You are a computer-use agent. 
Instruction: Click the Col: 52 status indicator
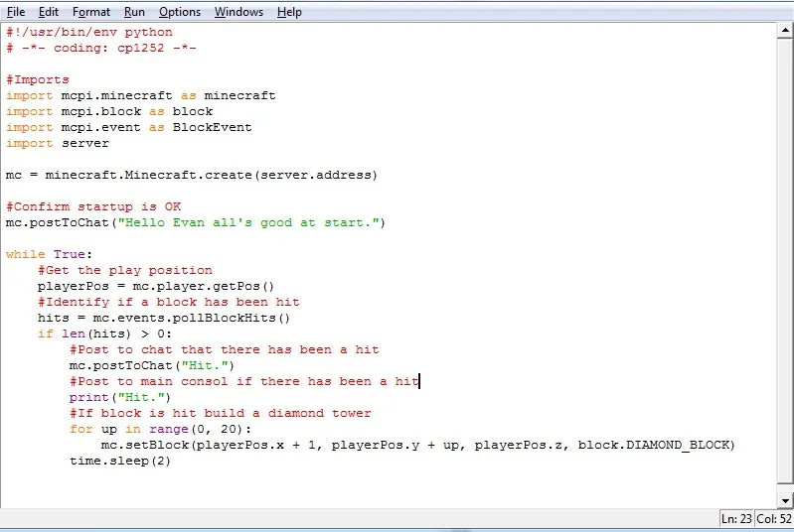pyautogui.click(x=773, y=519)
